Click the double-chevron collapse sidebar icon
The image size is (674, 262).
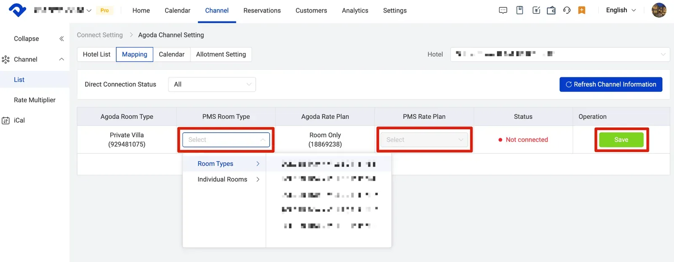pos(62,39)
